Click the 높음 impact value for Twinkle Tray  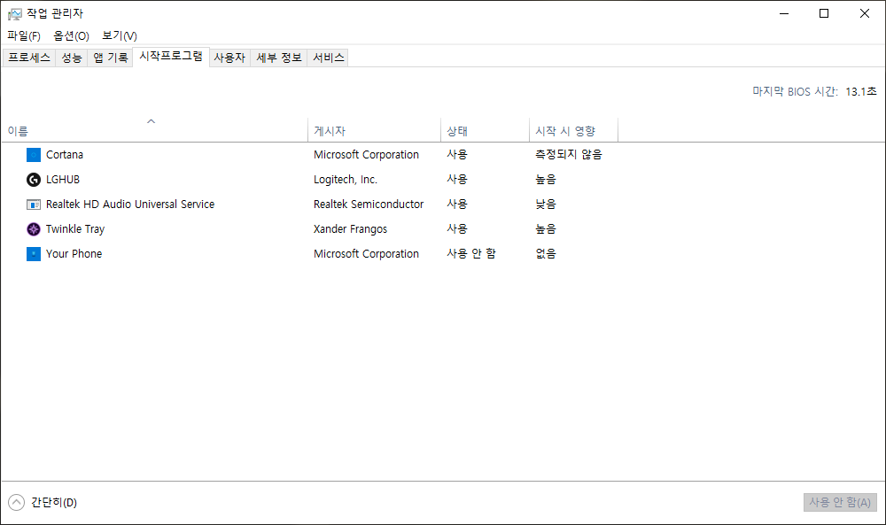pos(546,229)
